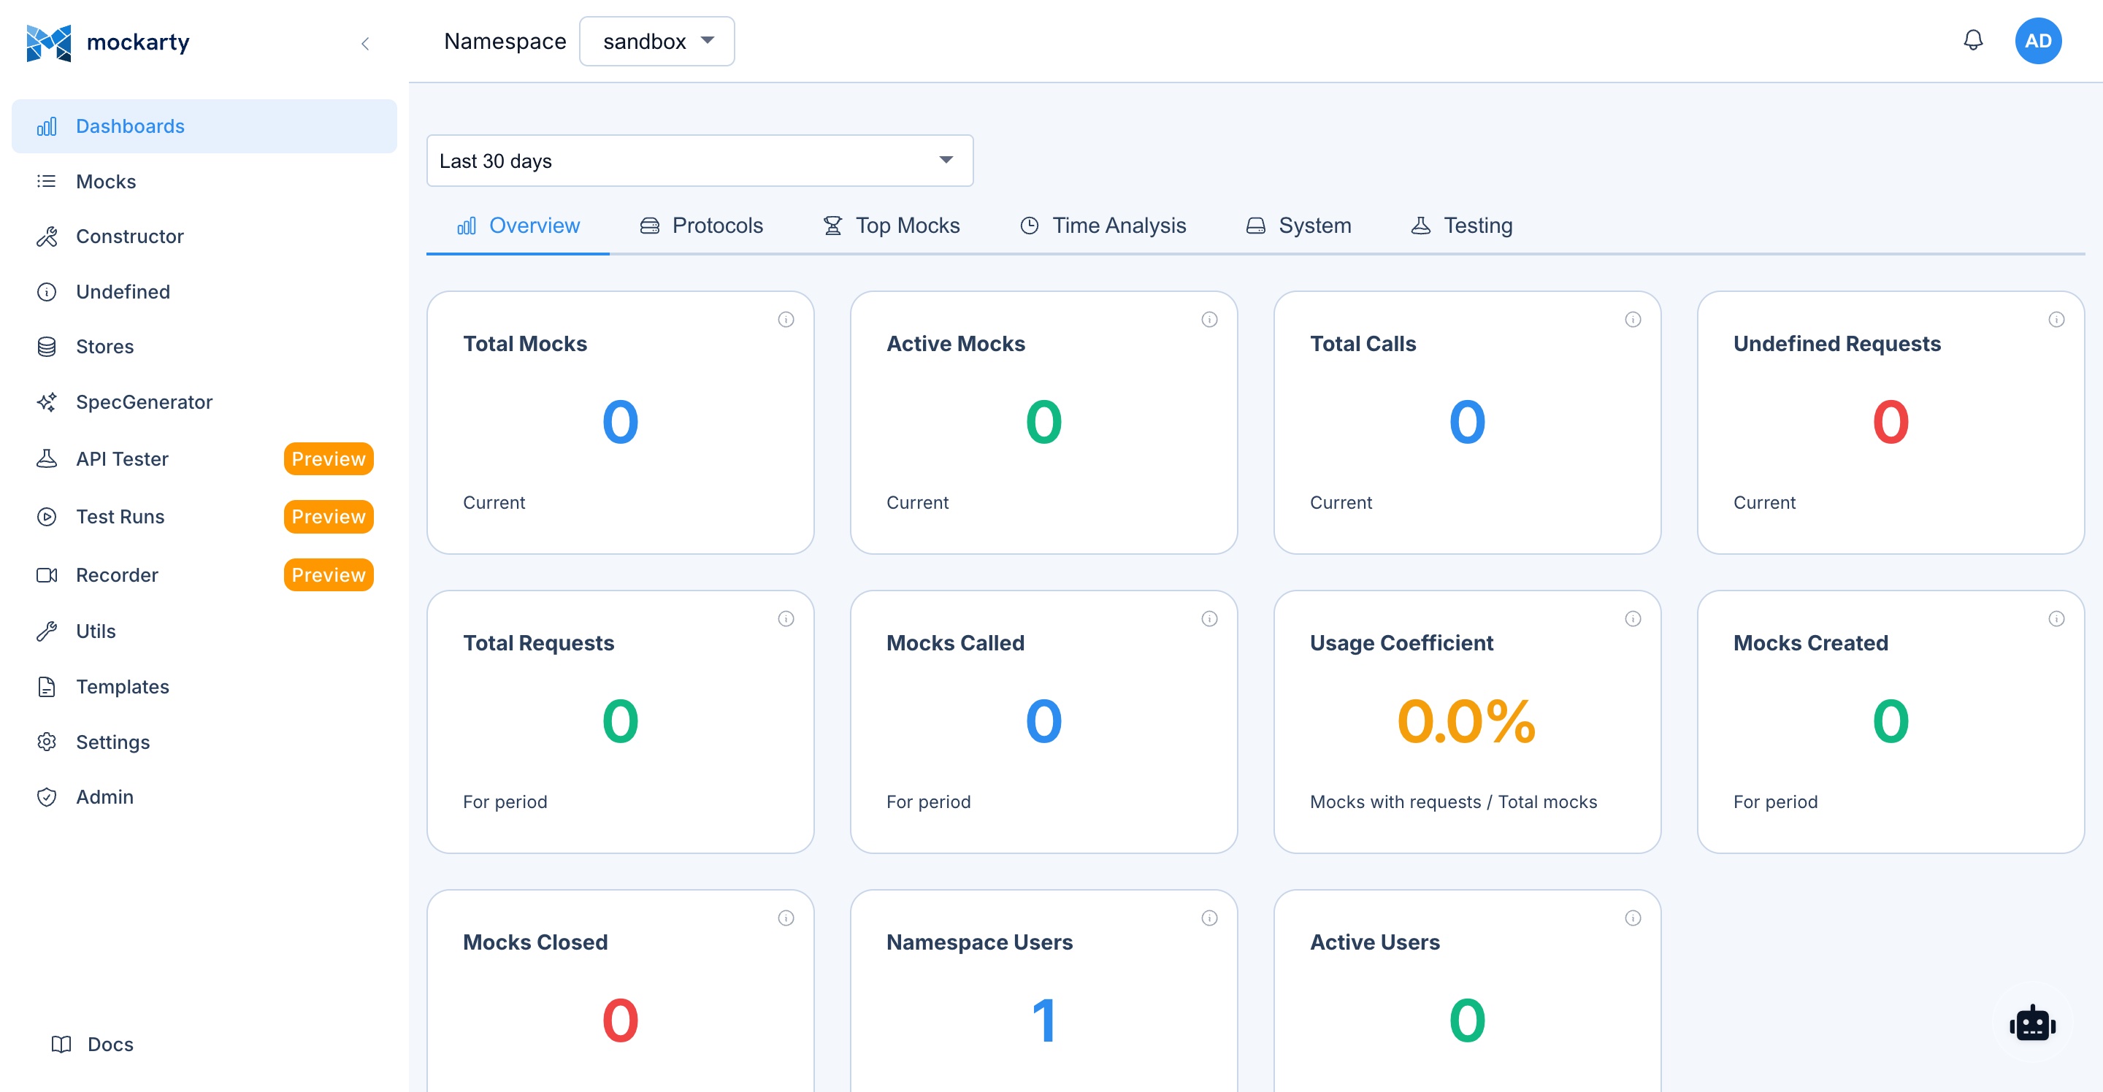Click the Recorder camera icon
This screenshot has height=1092, width=2103.
point(47,575)
